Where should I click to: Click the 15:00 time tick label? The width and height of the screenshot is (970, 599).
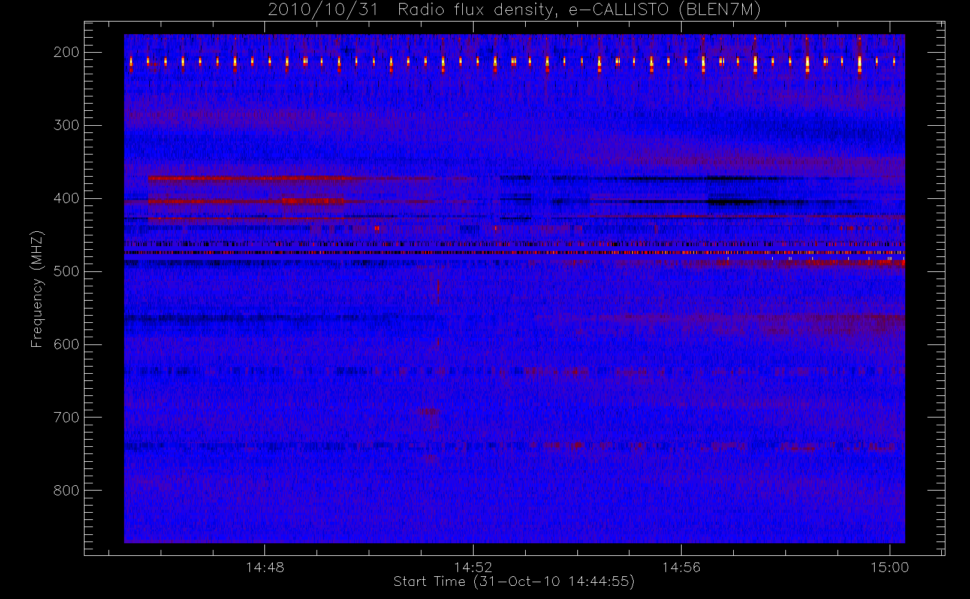click(890, 567)
